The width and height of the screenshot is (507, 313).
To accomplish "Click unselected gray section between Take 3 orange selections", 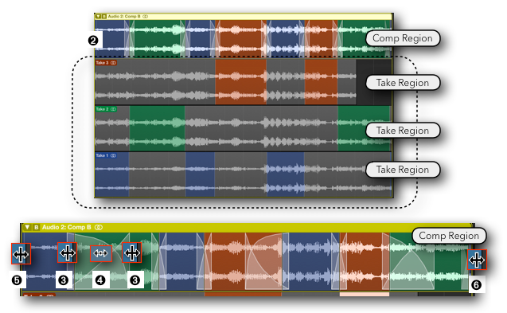I will click(286, 81).
